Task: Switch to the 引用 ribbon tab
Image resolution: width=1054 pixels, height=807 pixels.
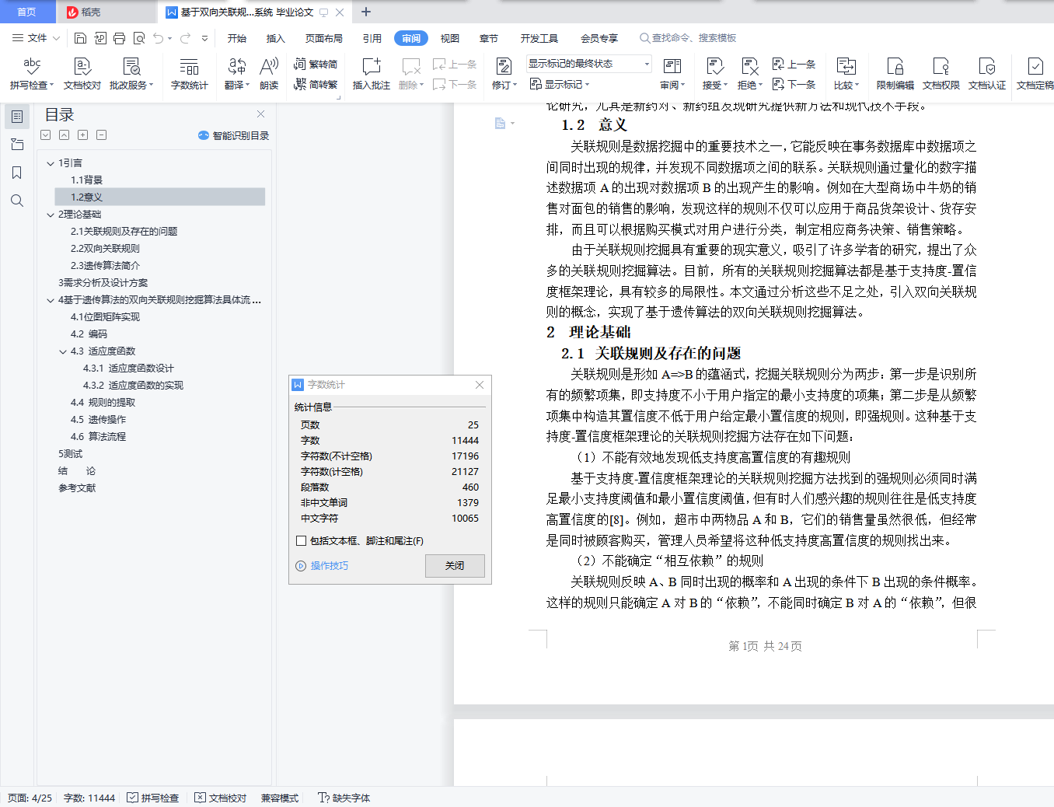Action: point(372,38)
